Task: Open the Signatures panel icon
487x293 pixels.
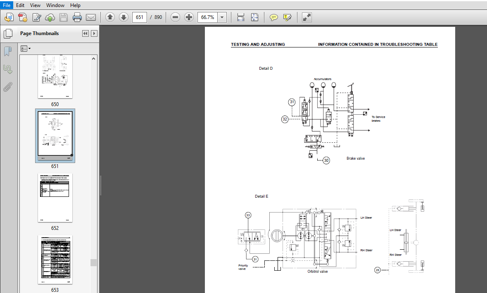Action: [x=8, y=69]
